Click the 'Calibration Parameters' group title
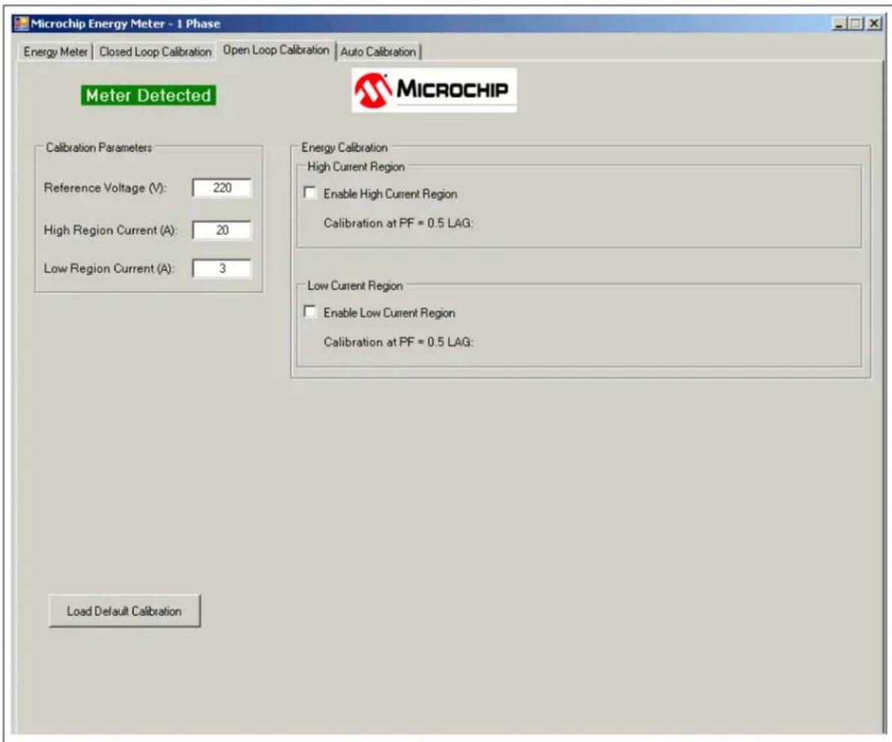The image size is (892, 742). coord(99,148)
